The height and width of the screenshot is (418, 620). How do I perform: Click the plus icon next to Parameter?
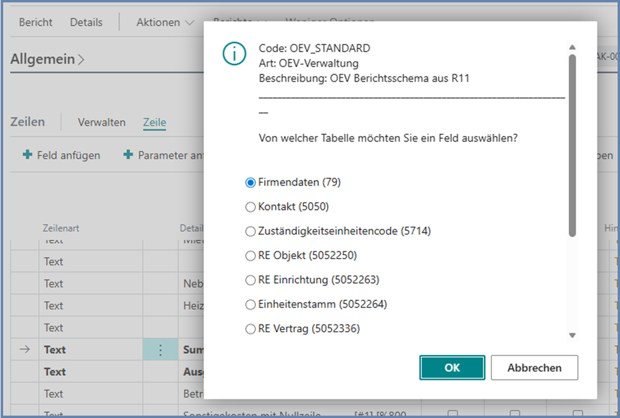click(128, 155)
